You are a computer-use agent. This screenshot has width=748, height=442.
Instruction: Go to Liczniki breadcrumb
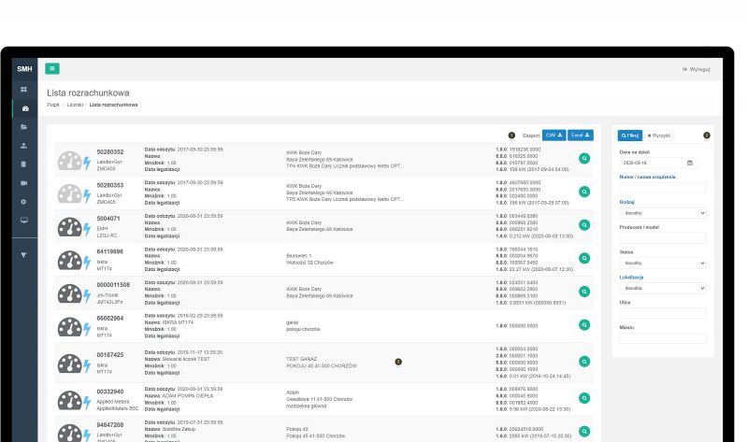pyautogui.click(x=75, y=105)
